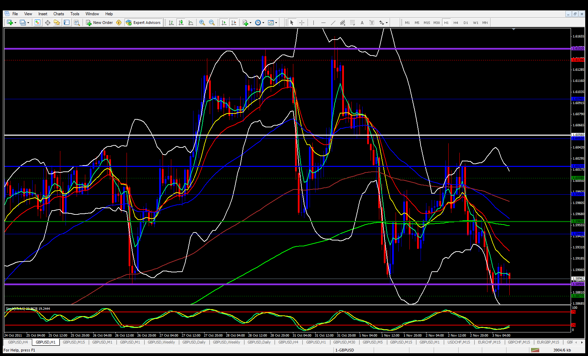The height and width of the screenshot is (356, 588).
Task: Switch chart to candlestick mode
Action: pyautogui.click(x=181, y=23)
